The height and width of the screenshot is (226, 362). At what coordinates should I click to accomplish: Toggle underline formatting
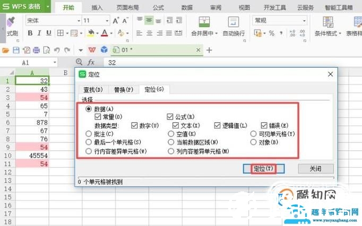[x=48, y=33]
